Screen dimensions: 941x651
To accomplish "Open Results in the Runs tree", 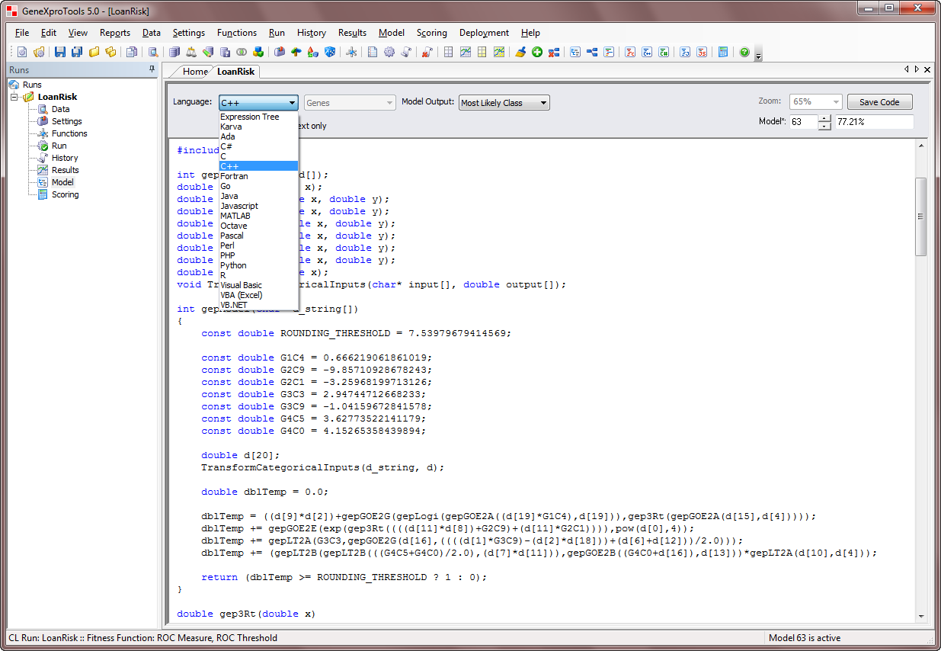I will coord(65,170).
